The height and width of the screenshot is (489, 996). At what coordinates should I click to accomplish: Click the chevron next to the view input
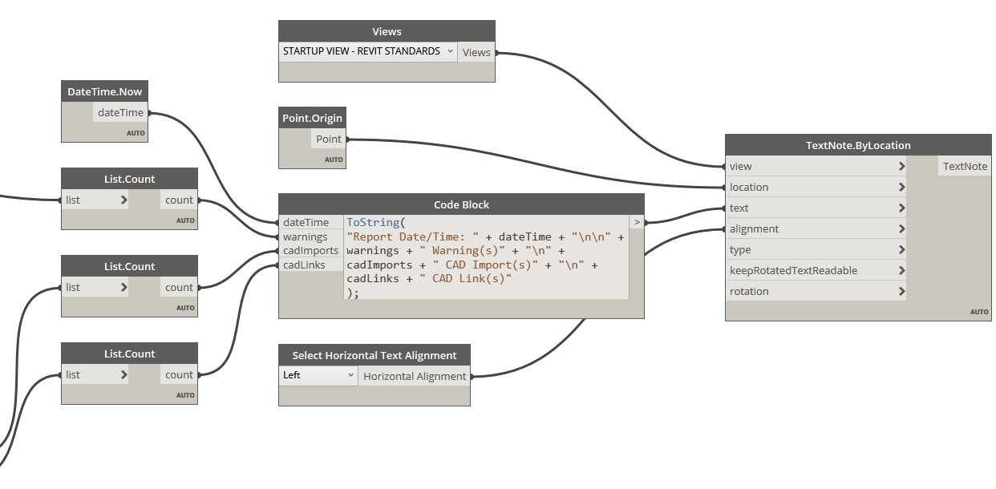tap(901, 166)
